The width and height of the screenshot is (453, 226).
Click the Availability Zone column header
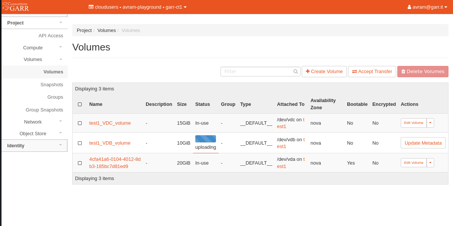click(323, 104)
